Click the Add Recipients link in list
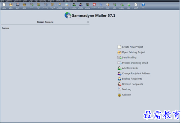183x125 pixels. [128, 68]
